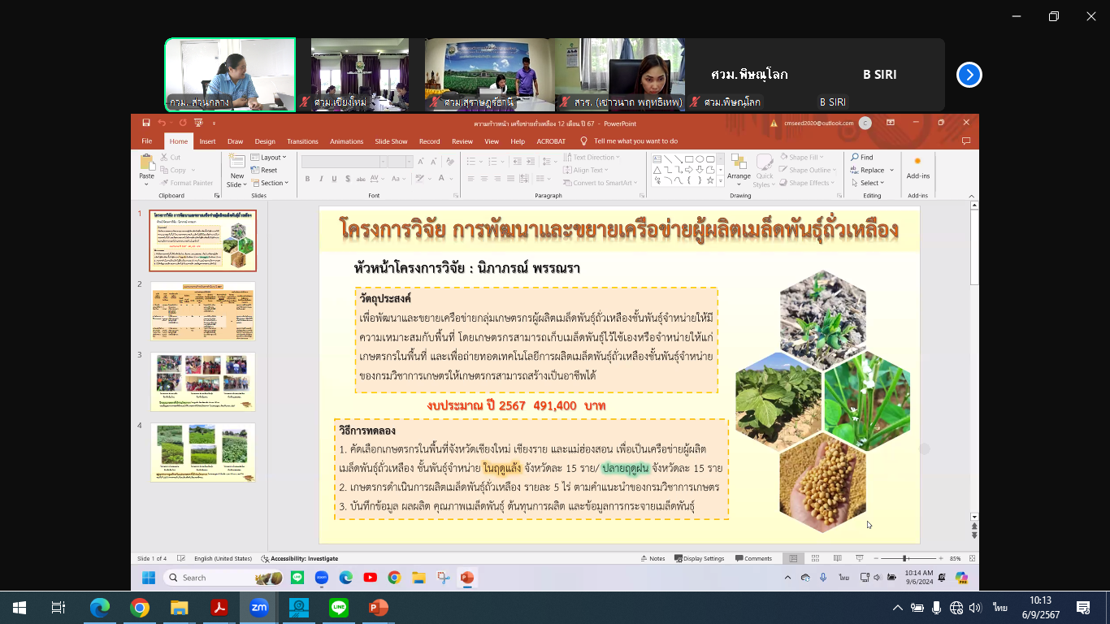Click Decrease Font Size icon
This screenshot has width=1110, height=624.
(x=433, y=162)
